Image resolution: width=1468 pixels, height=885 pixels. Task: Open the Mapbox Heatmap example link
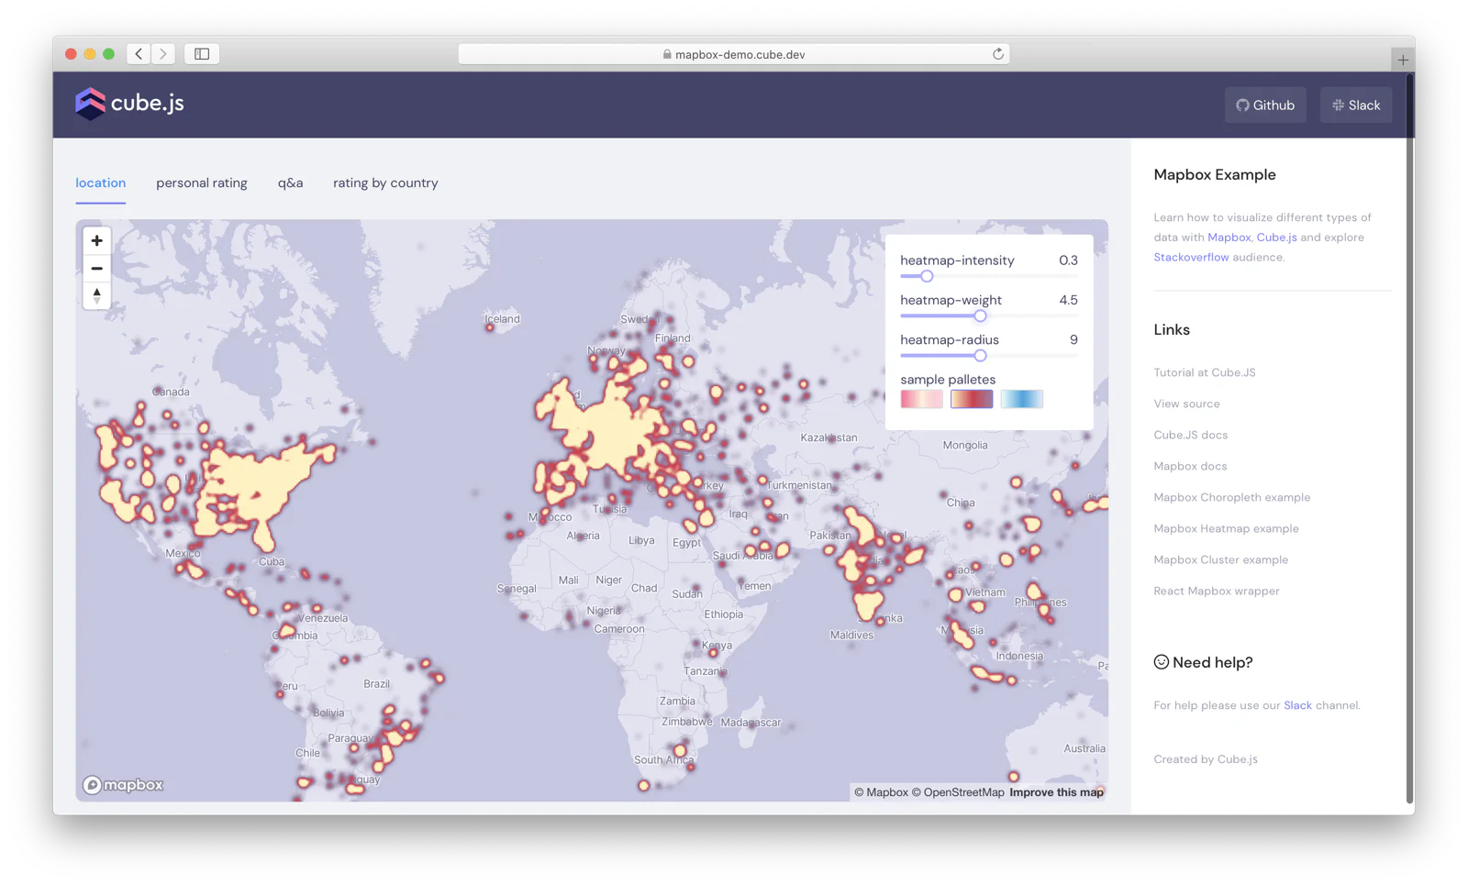(x=1226, y=528)
